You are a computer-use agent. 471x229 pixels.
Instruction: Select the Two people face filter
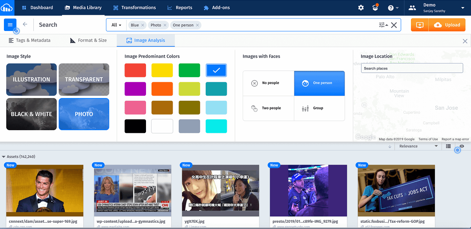point(268,108)
